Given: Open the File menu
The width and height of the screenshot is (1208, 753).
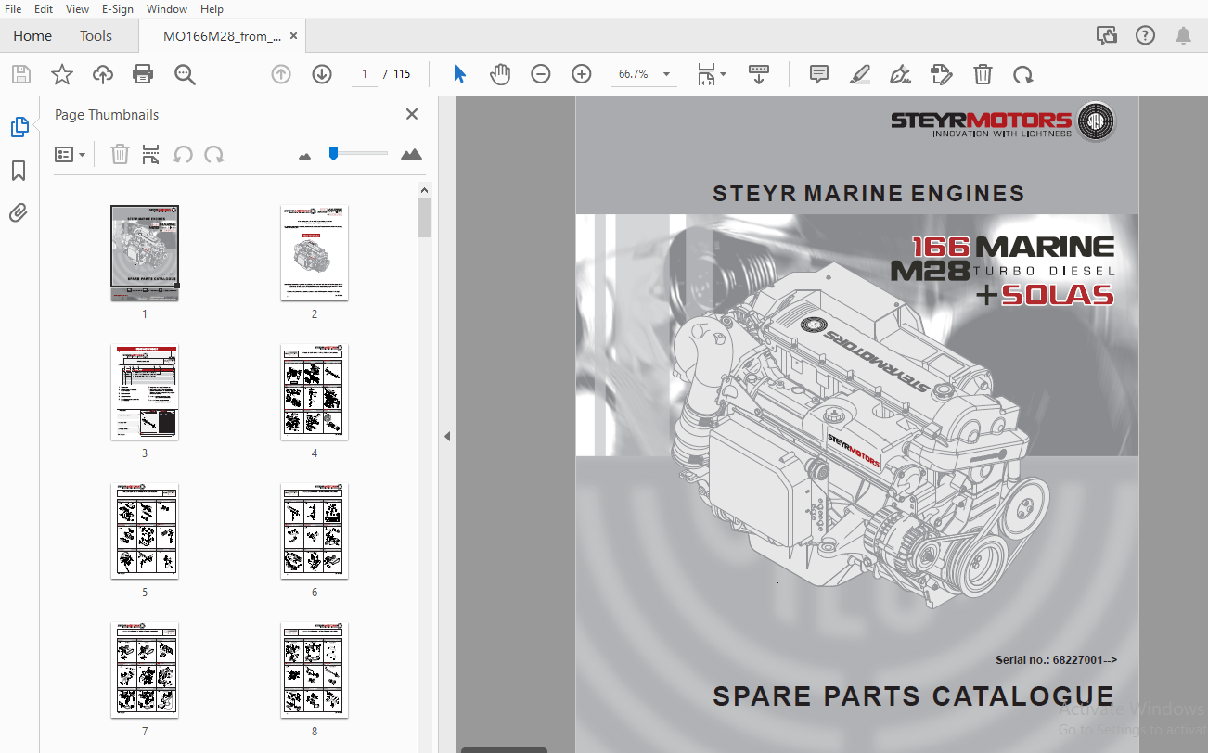Looking at the screenshot, I should coord(13,9).
